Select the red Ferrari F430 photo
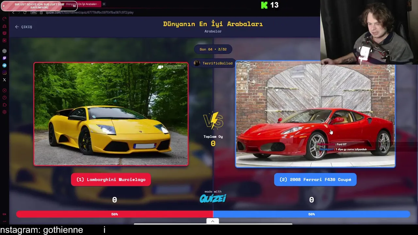Screen dimensions: 418x235 coord(315,114)
